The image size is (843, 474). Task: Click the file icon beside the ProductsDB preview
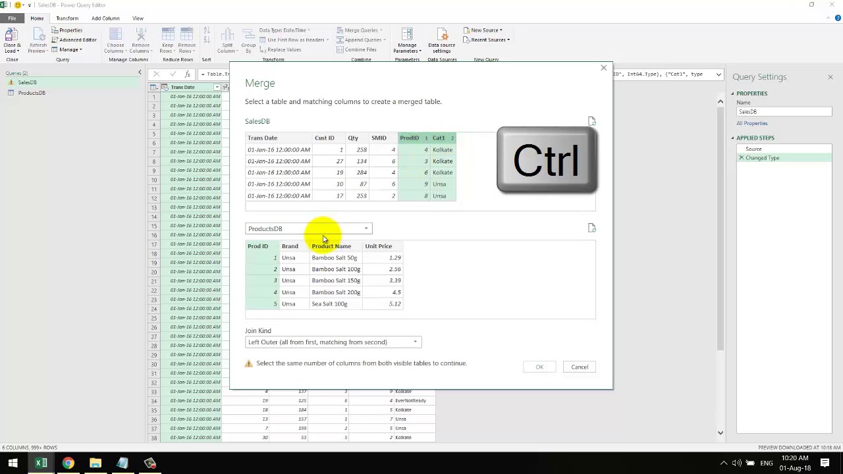(x=591, y=228)
